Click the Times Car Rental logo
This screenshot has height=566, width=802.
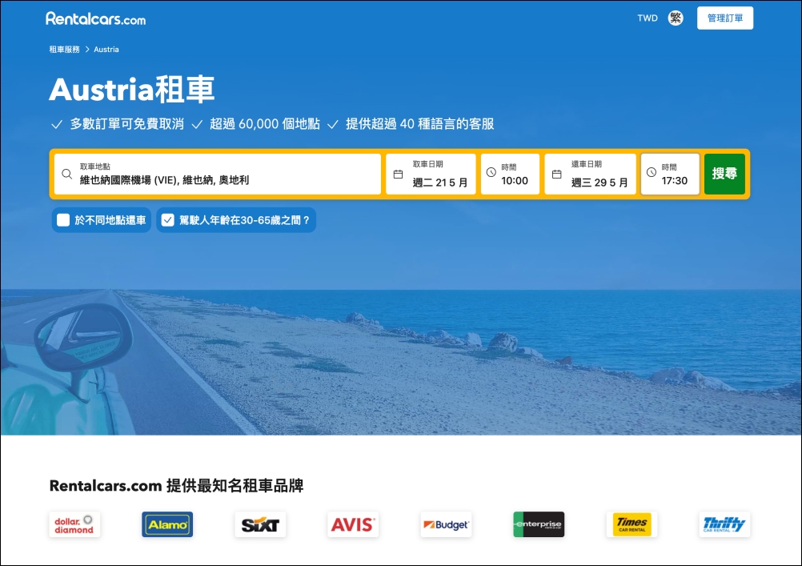pyautogui.click(x=632, y=524)
